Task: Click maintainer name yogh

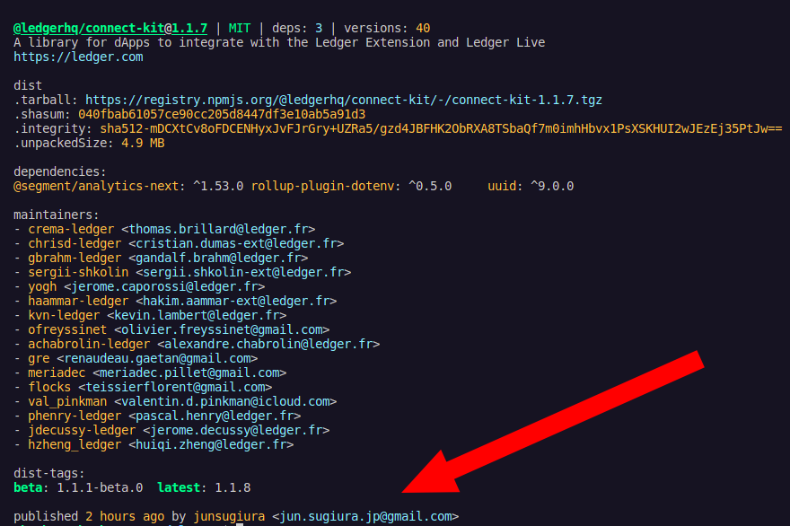Action: [42, 286]
